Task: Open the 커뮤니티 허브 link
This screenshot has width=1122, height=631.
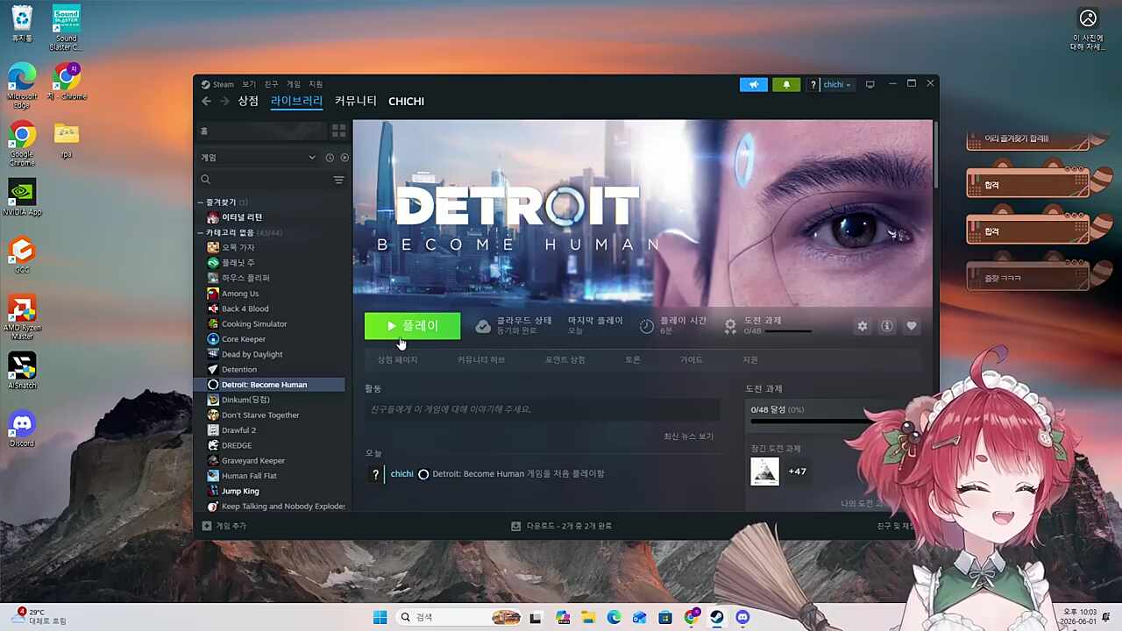Action: coord(481,360)
